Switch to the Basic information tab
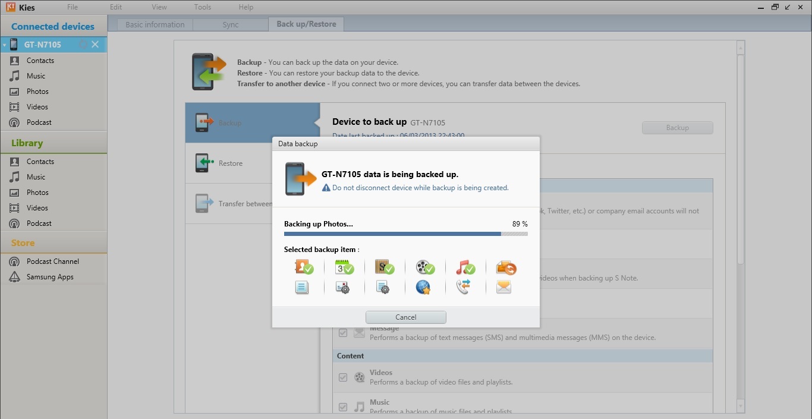The image size is (812, 419). click(x=155, y=24)
